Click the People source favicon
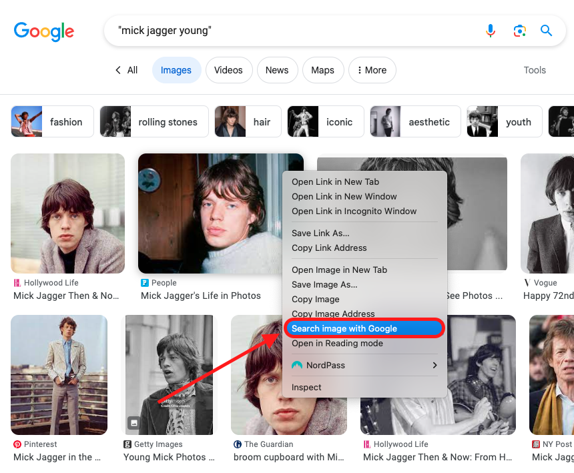This screenshot has width=574, height=473. pyautogui.click(x=145, y=283)
